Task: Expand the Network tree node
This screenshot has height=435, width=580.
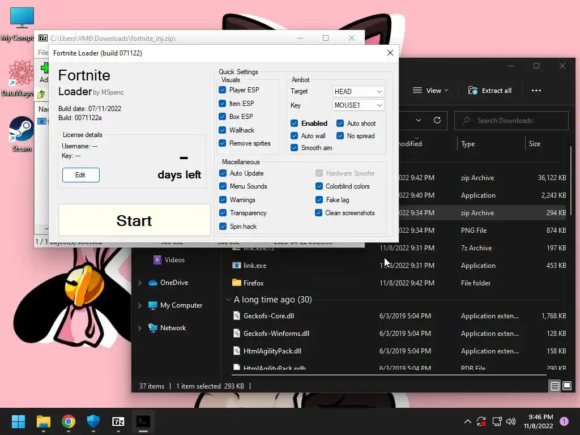Action: coord(140,328)
